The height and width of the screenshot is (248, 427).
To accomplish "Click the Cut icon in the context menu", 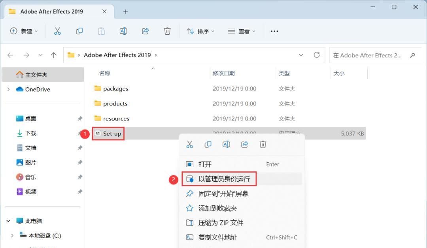I will (189, 144).
